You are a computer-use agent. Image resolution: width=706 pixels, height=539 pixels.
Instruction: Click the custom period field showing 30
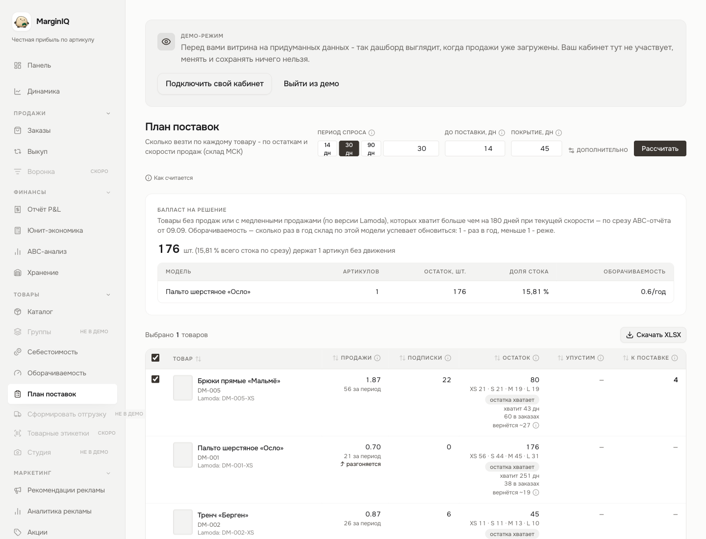pos(411,148)
